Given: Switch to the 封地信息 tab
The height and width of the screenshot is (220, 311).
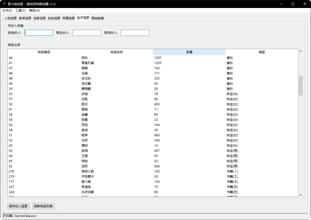Looking at the screenshot, I should [54, 18].
